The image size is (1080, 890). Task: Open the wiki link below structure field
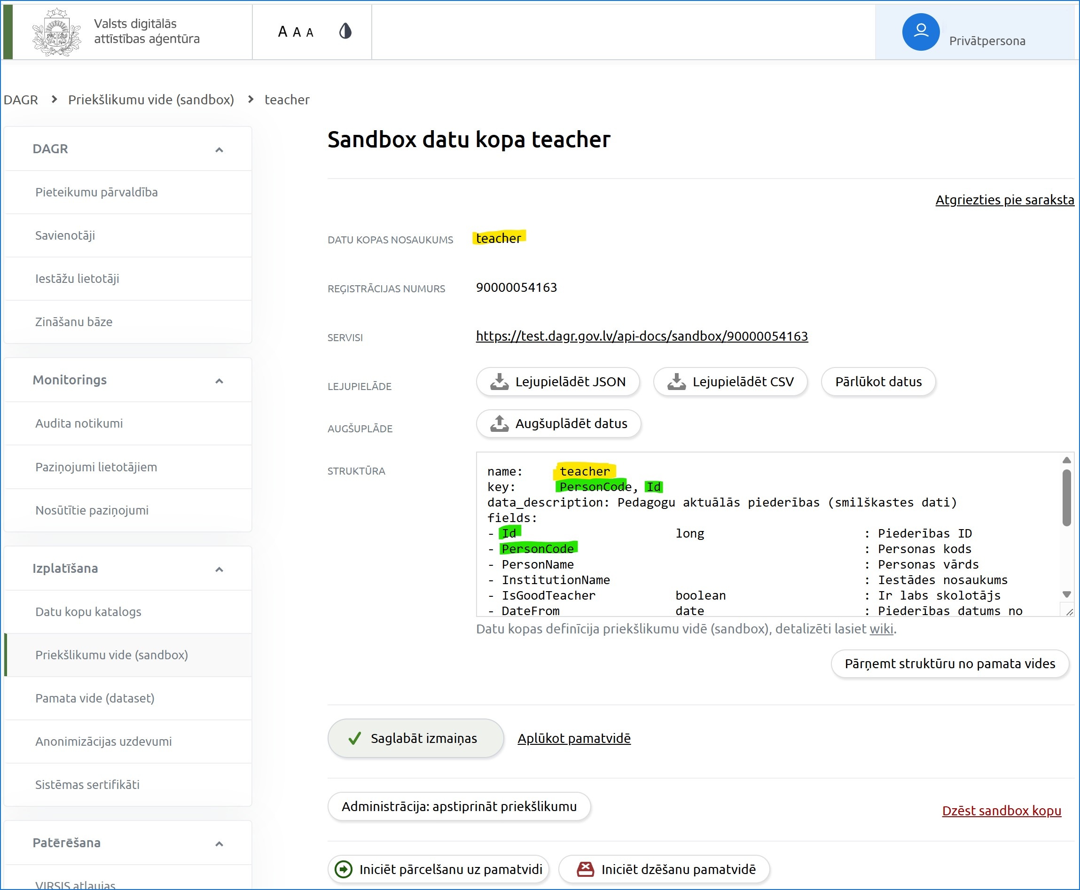click(881, 629)
